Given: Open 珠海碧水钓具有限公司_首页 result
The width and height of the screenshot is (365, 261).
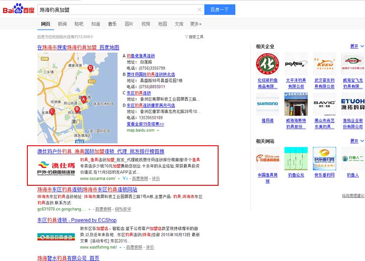Looking at the screenshot, I should tap(69, 258).
